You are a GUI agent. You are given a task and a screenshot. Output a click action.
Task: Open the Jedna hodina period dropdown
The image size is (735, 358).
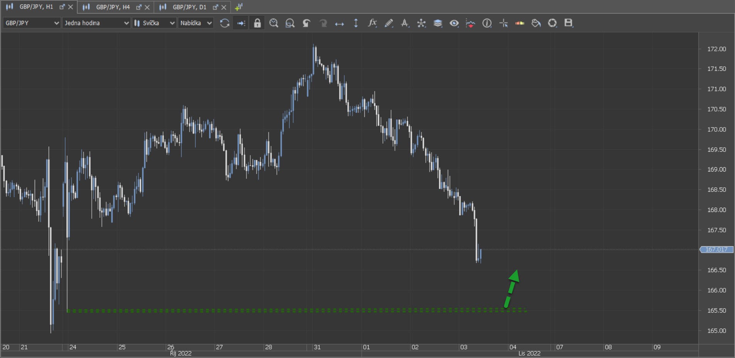click(96, 23)
